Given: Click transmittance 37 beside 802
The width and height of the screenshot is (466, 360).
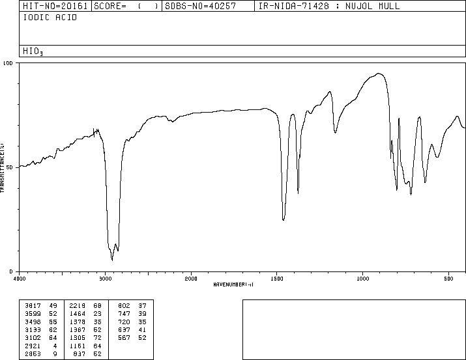Looking at the screenshot, I should pyautogui.click(x=142, y=306).
